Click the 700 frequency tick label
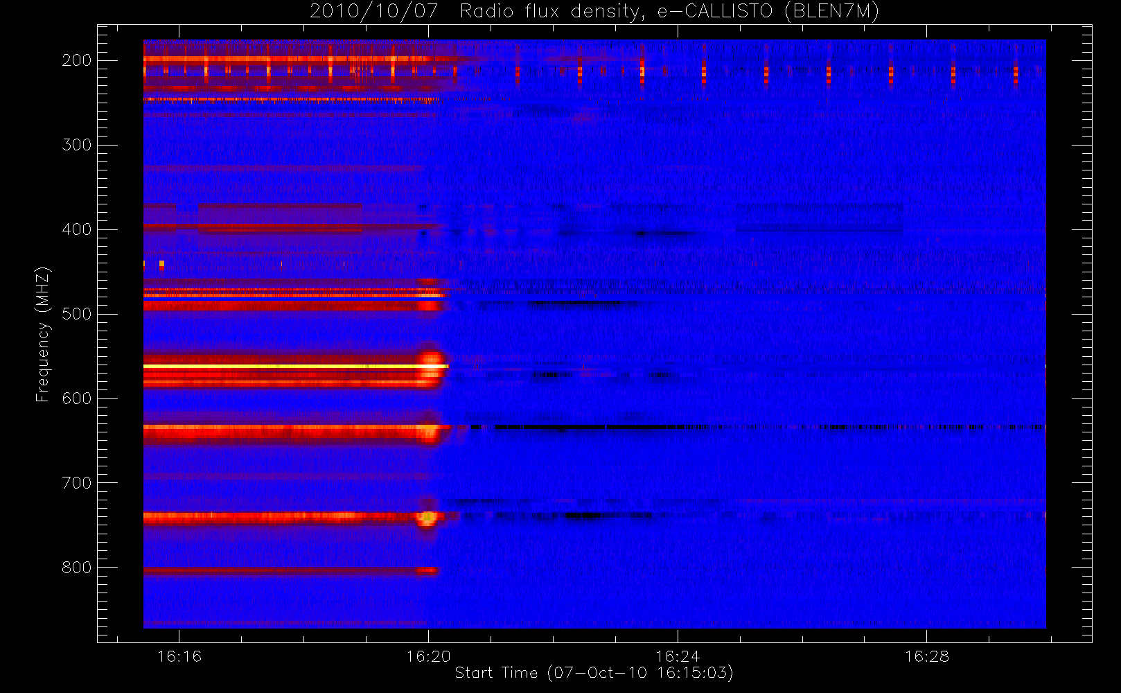Viewport: 1121px width, 693px height. 76,483
